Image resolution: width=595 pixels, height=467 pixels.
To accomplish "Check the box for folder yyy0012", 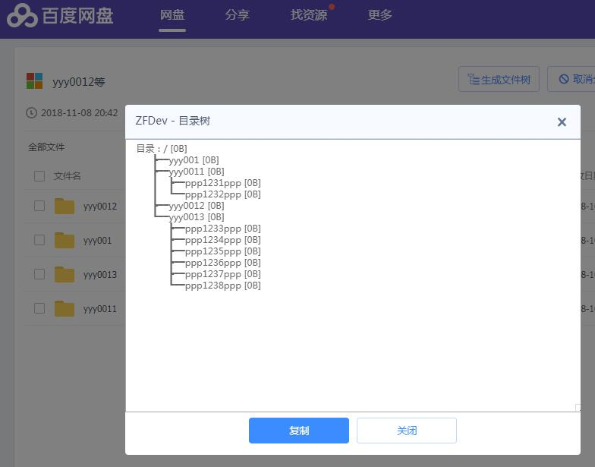I will 39,207.
